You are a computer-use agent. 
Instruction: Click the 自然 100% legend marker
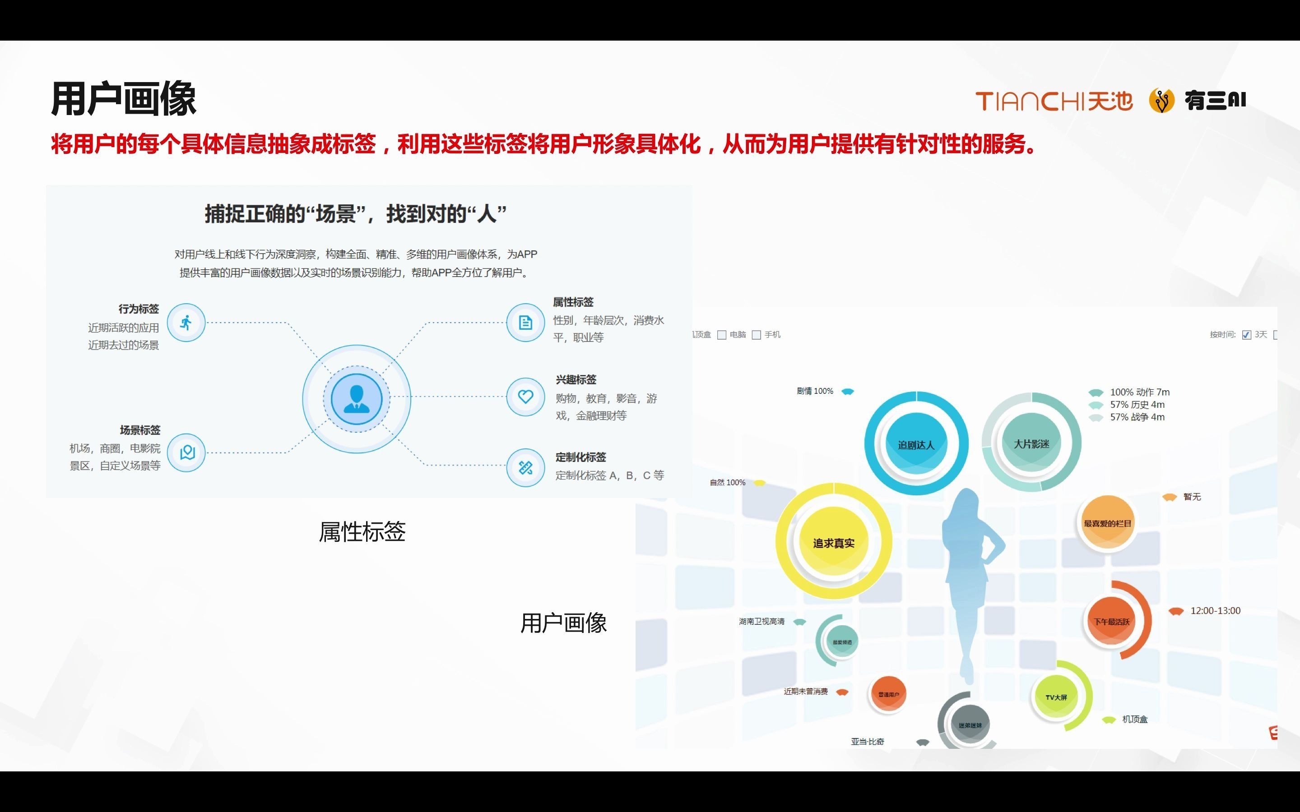(x=761, y=483)
